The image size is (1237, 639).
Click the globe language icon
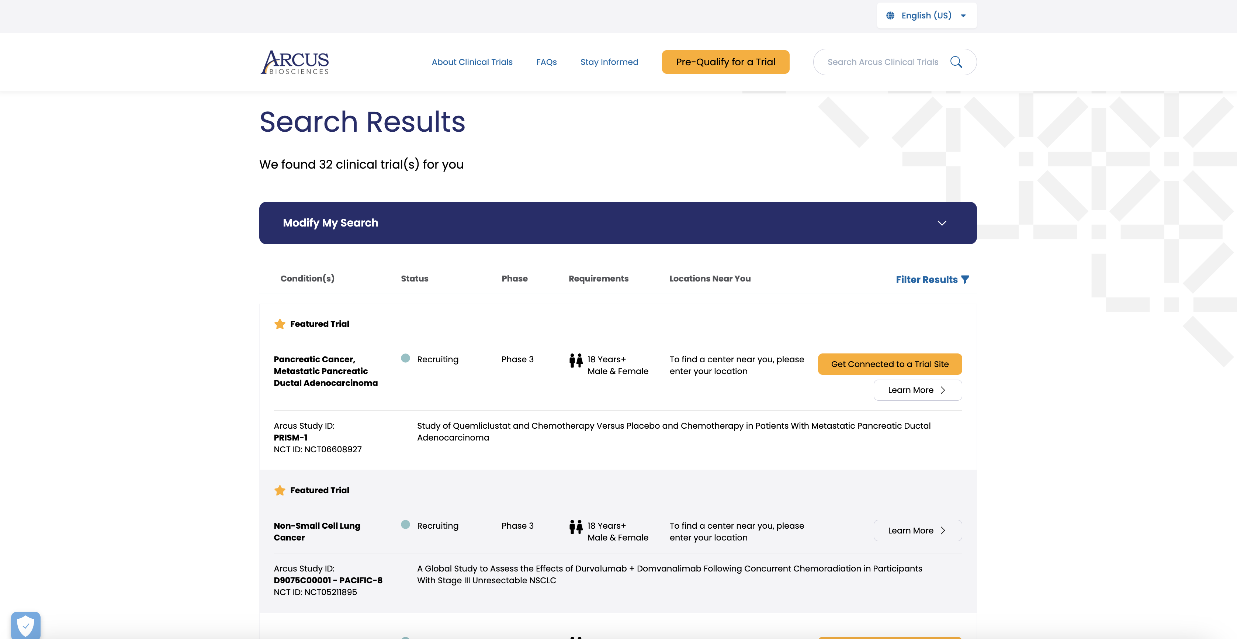pos(890,15)
